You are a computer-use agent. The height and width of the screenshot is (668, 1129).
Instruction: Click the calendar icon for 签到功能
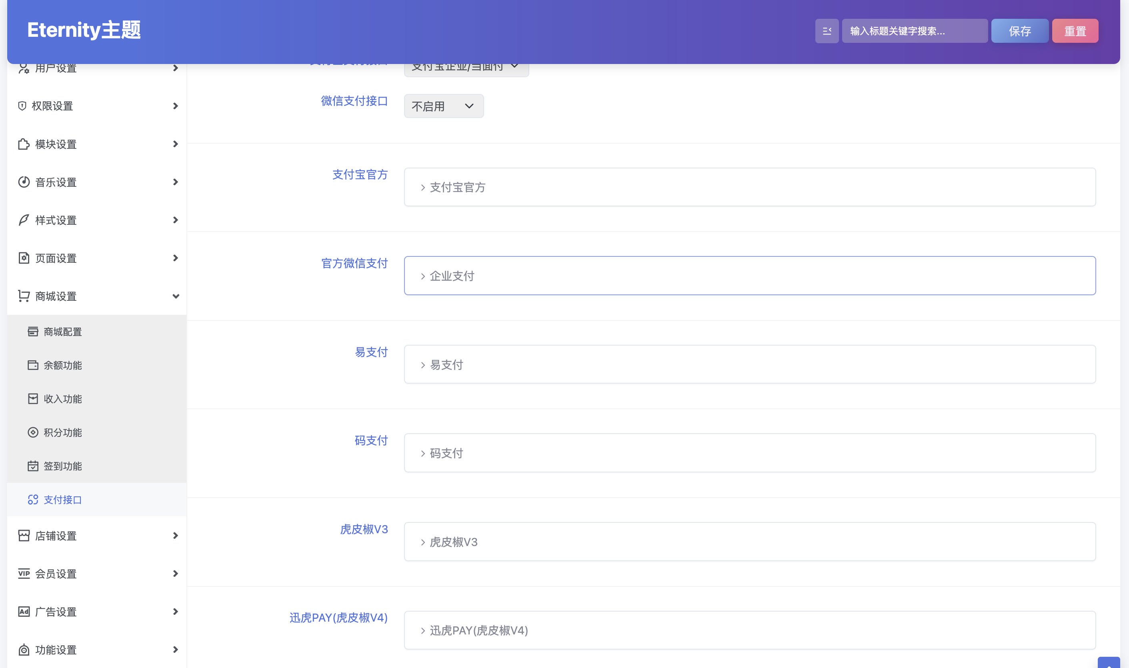pyautogui.click(x=33, y=466)
